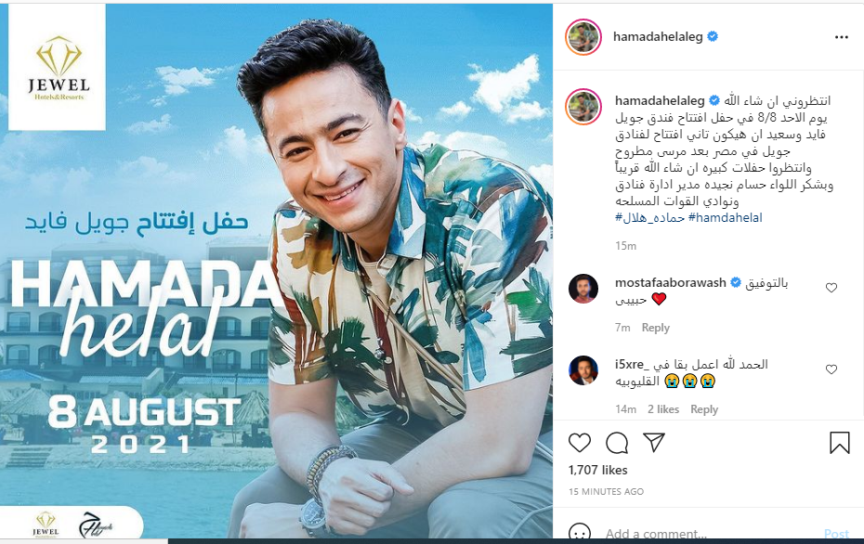The image size is (864, 544).
Task: Like mostafaaborawash's comment
Action: tap(831, 288)
